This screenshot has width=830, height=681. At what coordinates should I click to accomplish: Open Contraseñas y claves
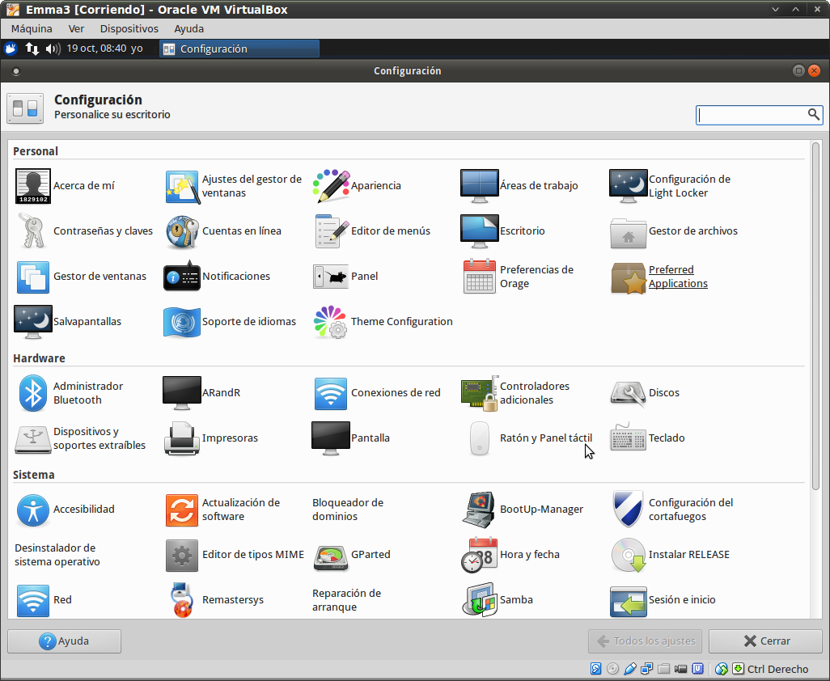click(x=33, y=231)
